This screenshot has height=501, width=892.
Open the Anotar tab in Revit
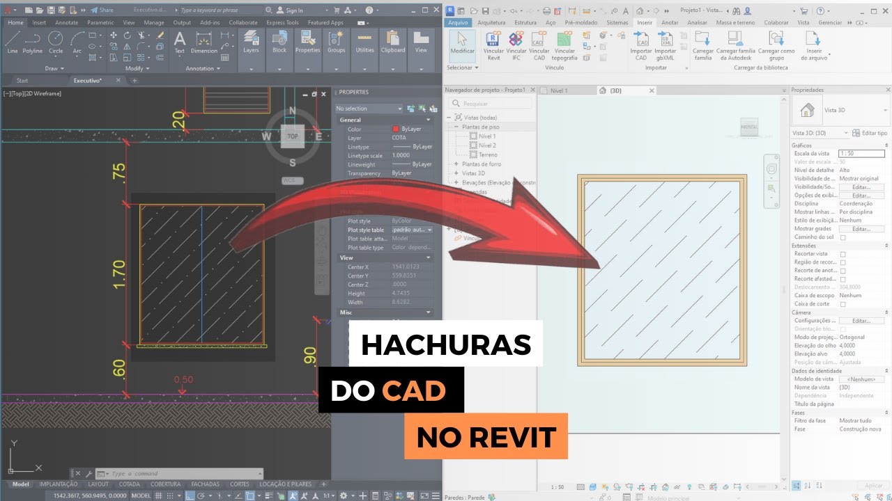(670, 22)
